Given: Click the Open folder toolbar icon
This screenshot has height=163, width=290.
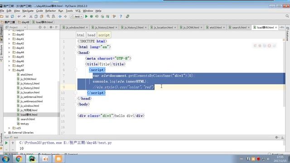Looking at the screenshot, I should coord(2,16).
